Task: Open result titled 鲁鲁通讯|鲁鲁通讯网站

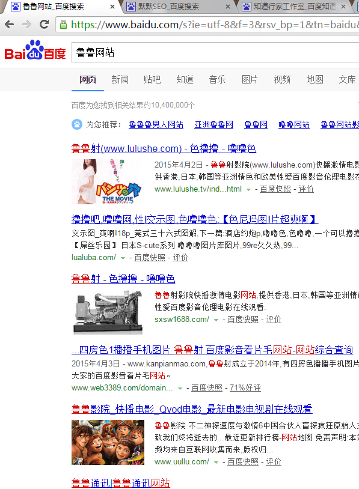Action: pos(121,483)
